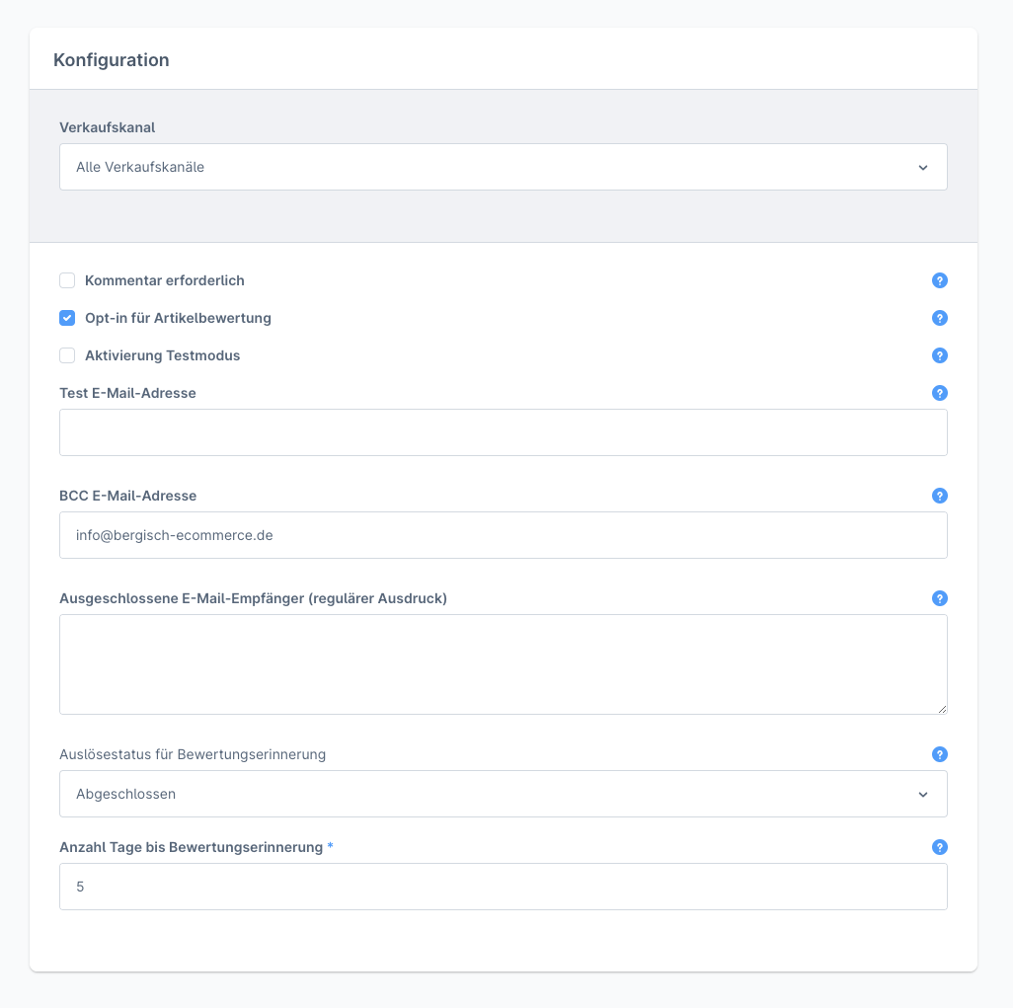Viewport: 1013px width, 1008px height.
Task: Expand the Auslösestatus dropdown showing Abgeschlossen
Action: [503, 794]
